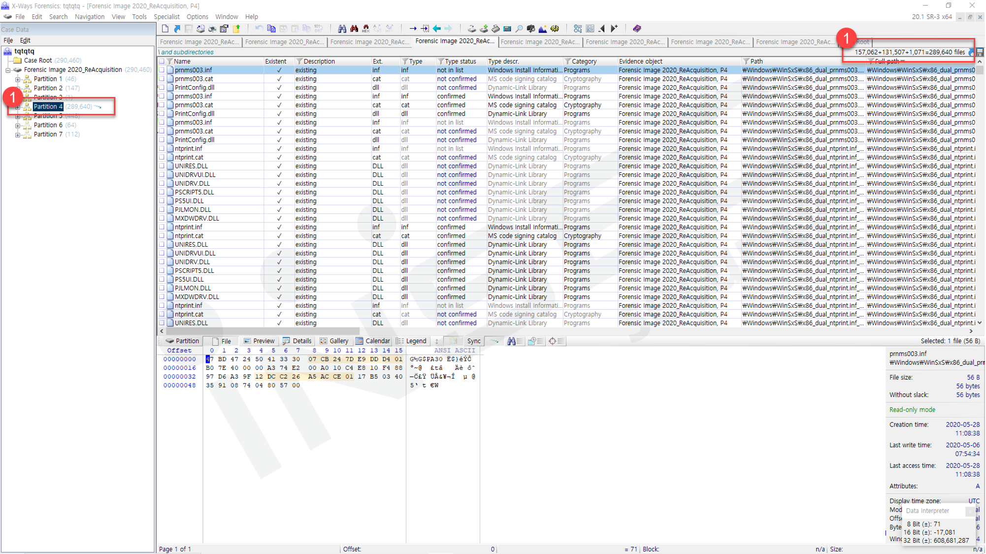Click the Simultaneous Search binoculars-list icon
Viewport: 986px width, 554px height.
[x=514, y=341]
